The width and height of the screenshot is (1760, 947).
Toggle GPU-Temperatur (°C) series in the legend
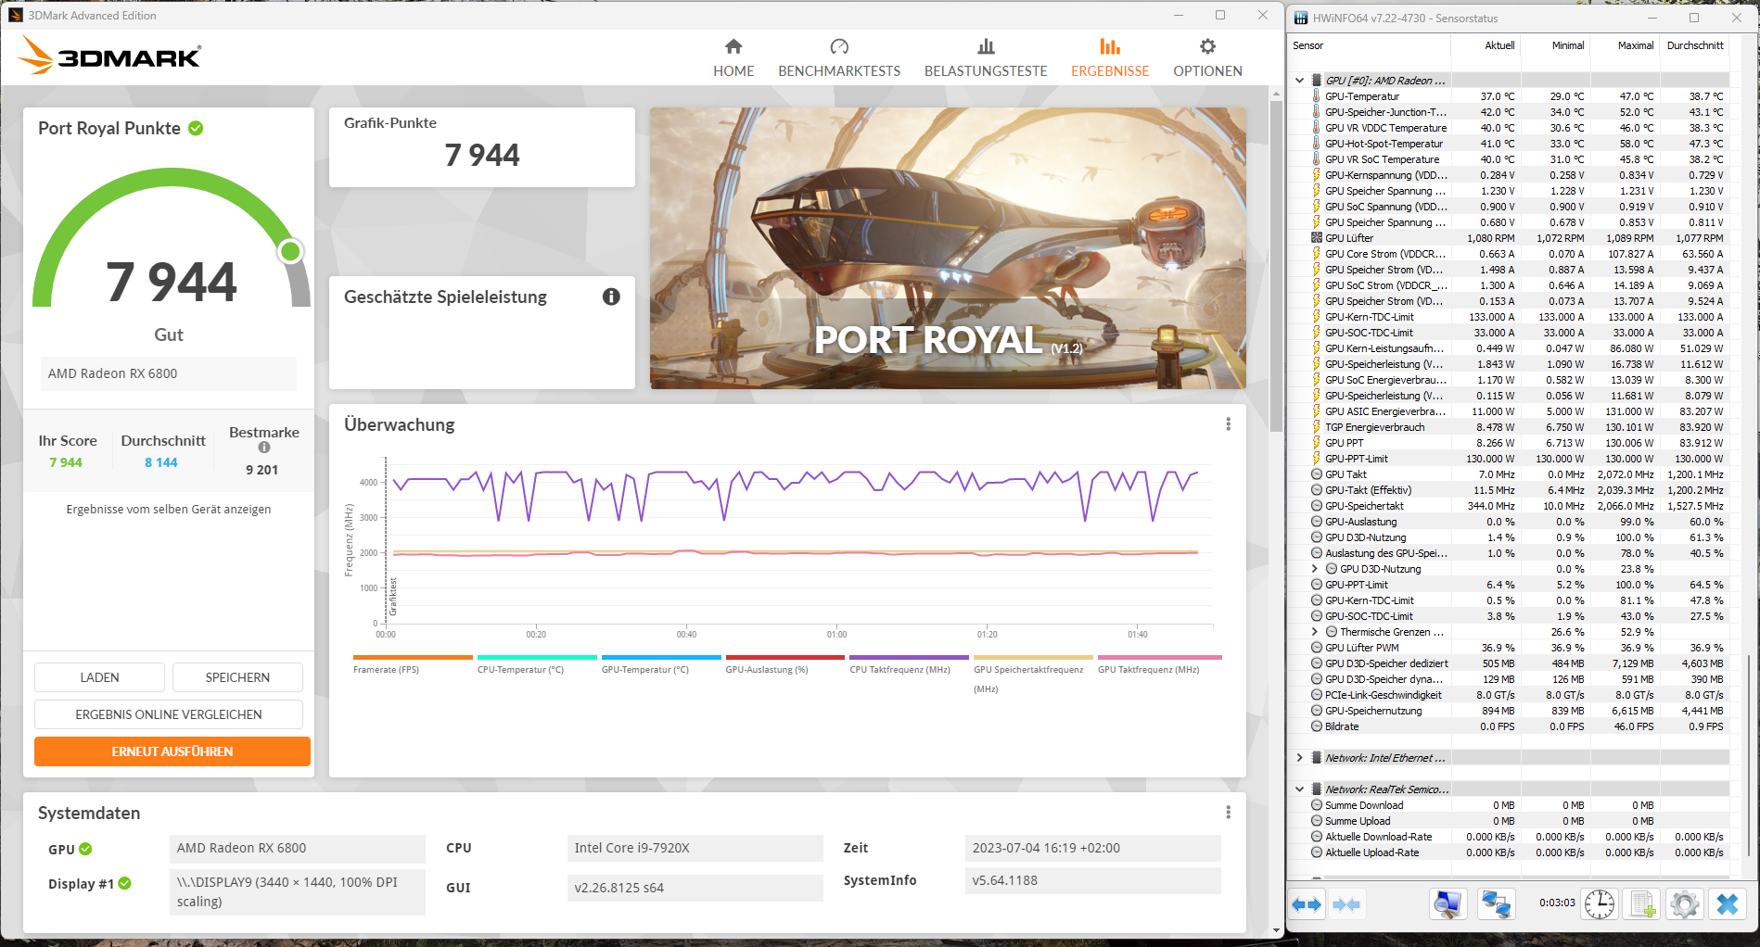pyautogui.click(x=661, y=664)
